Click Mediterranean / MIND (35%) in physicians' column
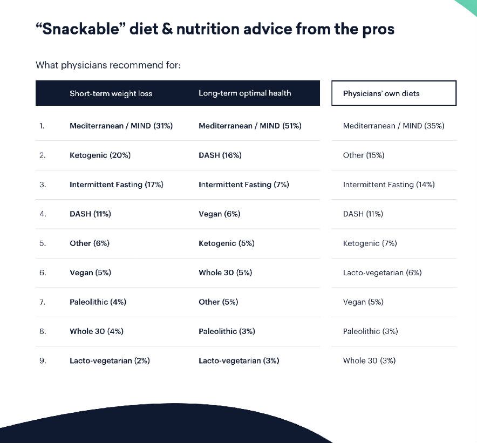Screen dimensions: 477x443 (x=393, y=126)
